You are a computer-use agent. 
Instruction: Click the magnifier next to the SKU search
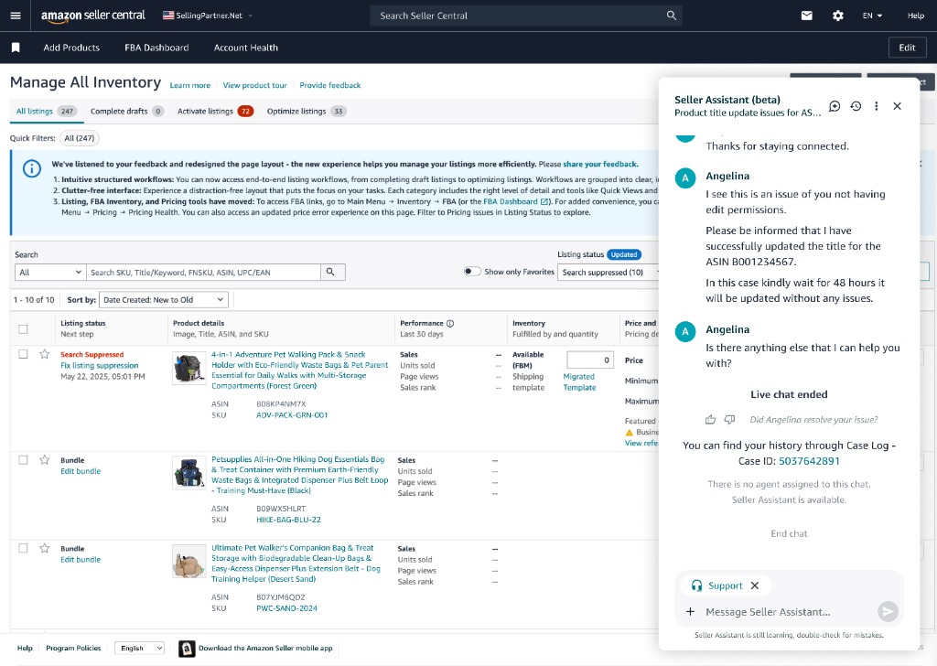click(x=331, y=272)
